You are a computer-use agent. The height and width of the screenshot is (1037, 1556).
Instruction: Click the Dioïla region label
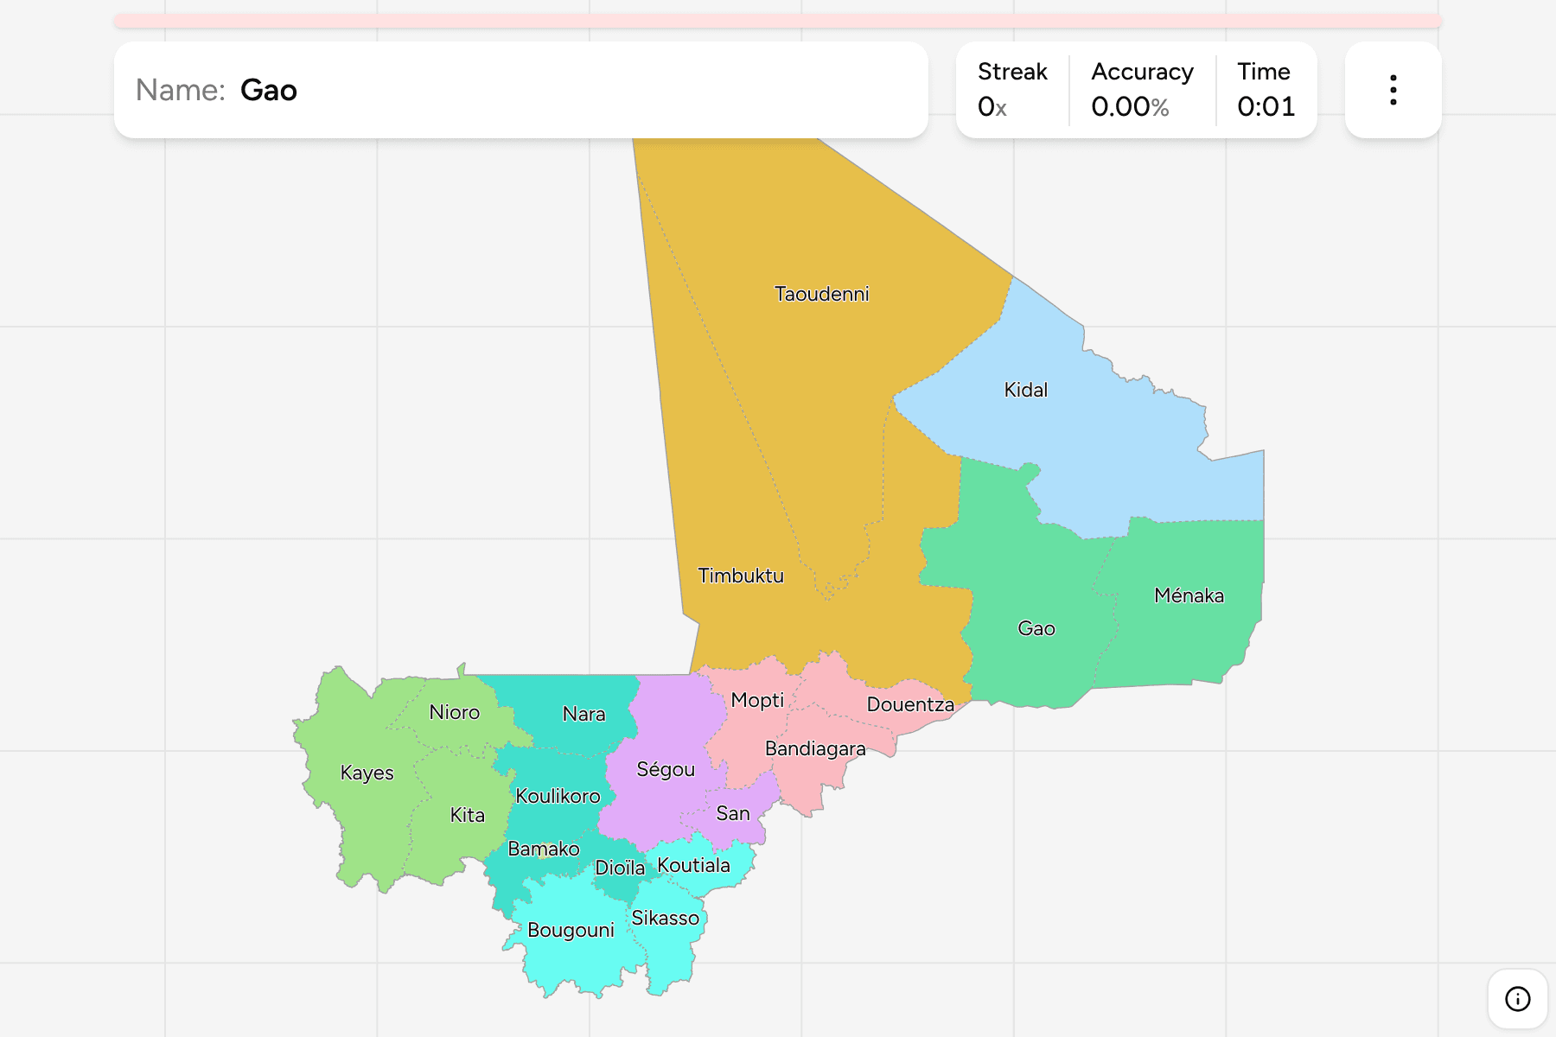(620, 868)
